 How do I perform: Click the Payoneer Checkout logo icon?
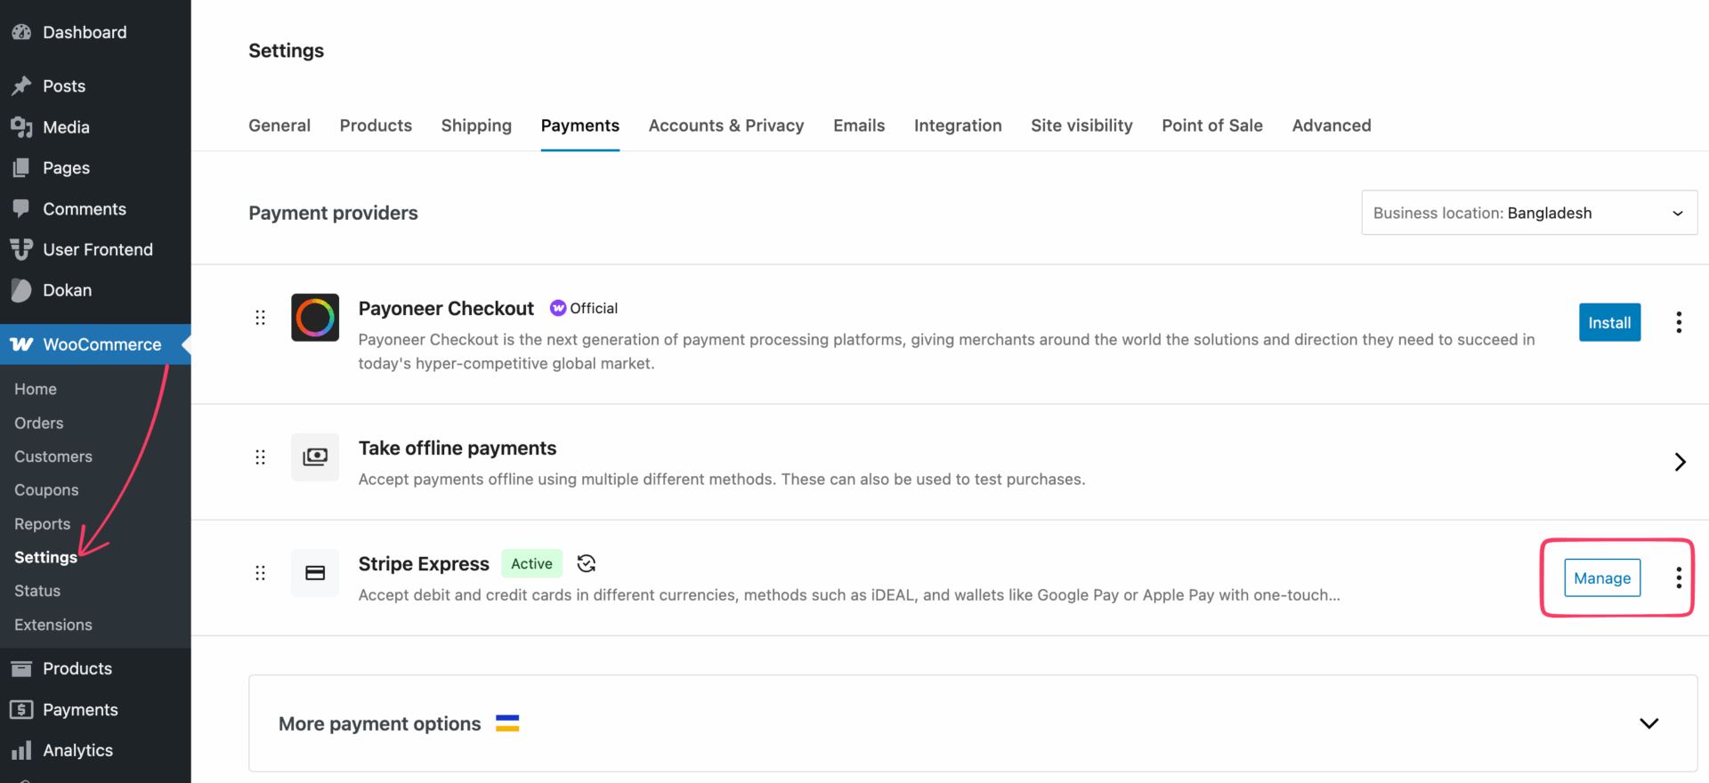pos(315,318)
